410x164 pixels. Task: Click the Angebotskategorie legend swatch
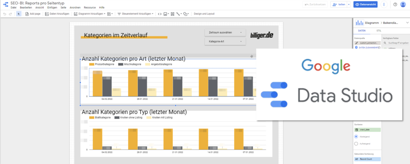tap(148, 64)
